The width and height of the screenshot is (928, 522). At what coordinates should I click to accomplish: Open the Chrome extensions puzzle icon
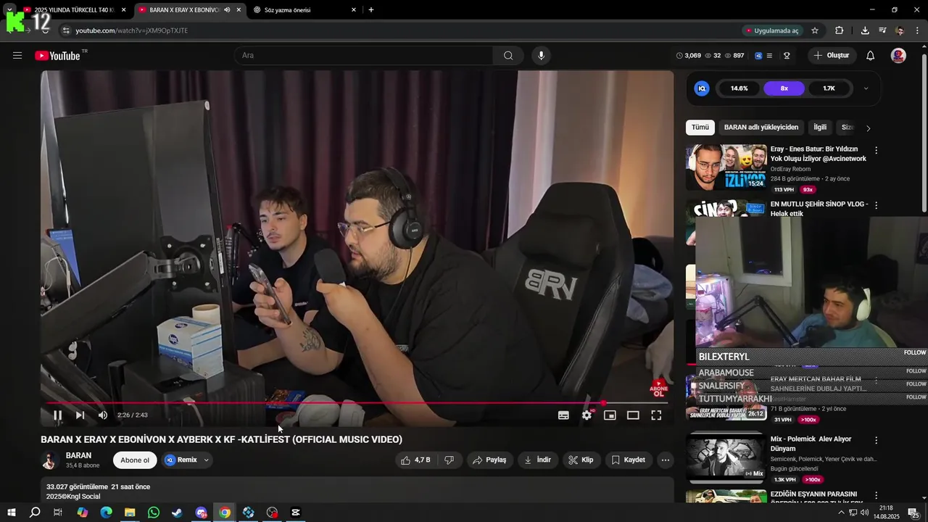click(840, 30)
